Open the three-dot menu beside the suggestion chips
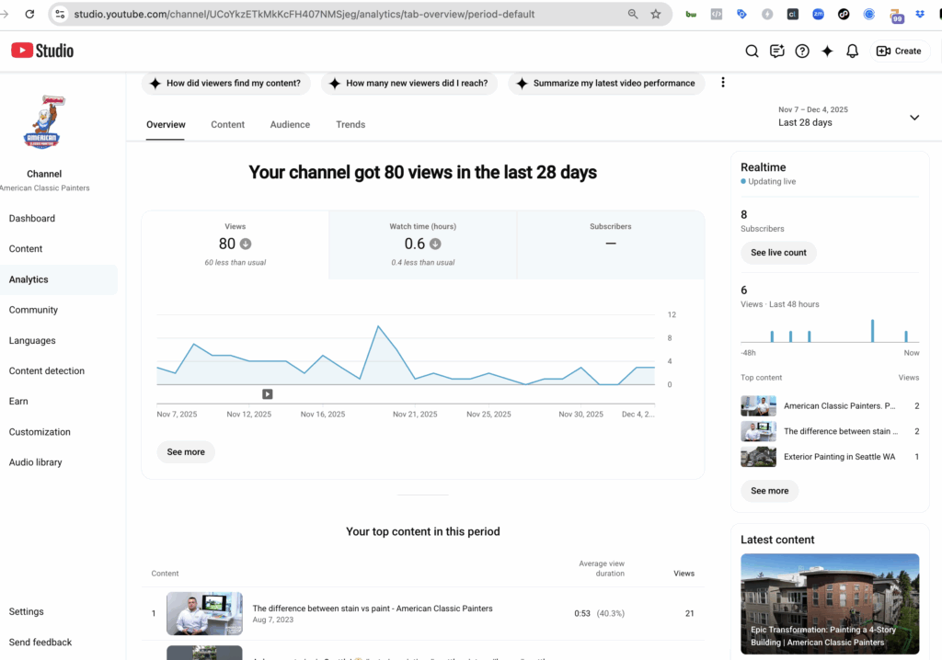This screenshot has width=942, height=660. (x=723, y=82)
